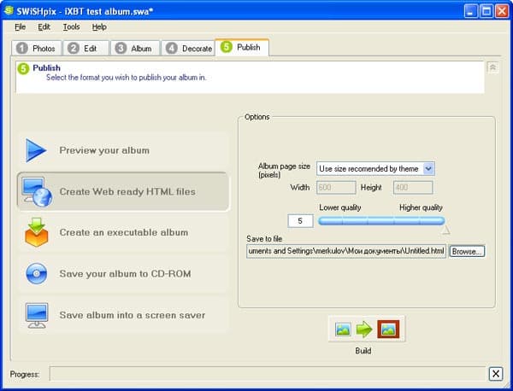Screen dimensions: 513x391
Task: Click the quality value field showing 5
Action: coord(300,221)
